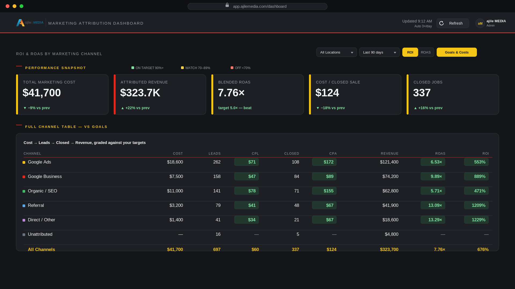Refresh the dashboard data
The image size is (515, 289).
coord(453,23)
